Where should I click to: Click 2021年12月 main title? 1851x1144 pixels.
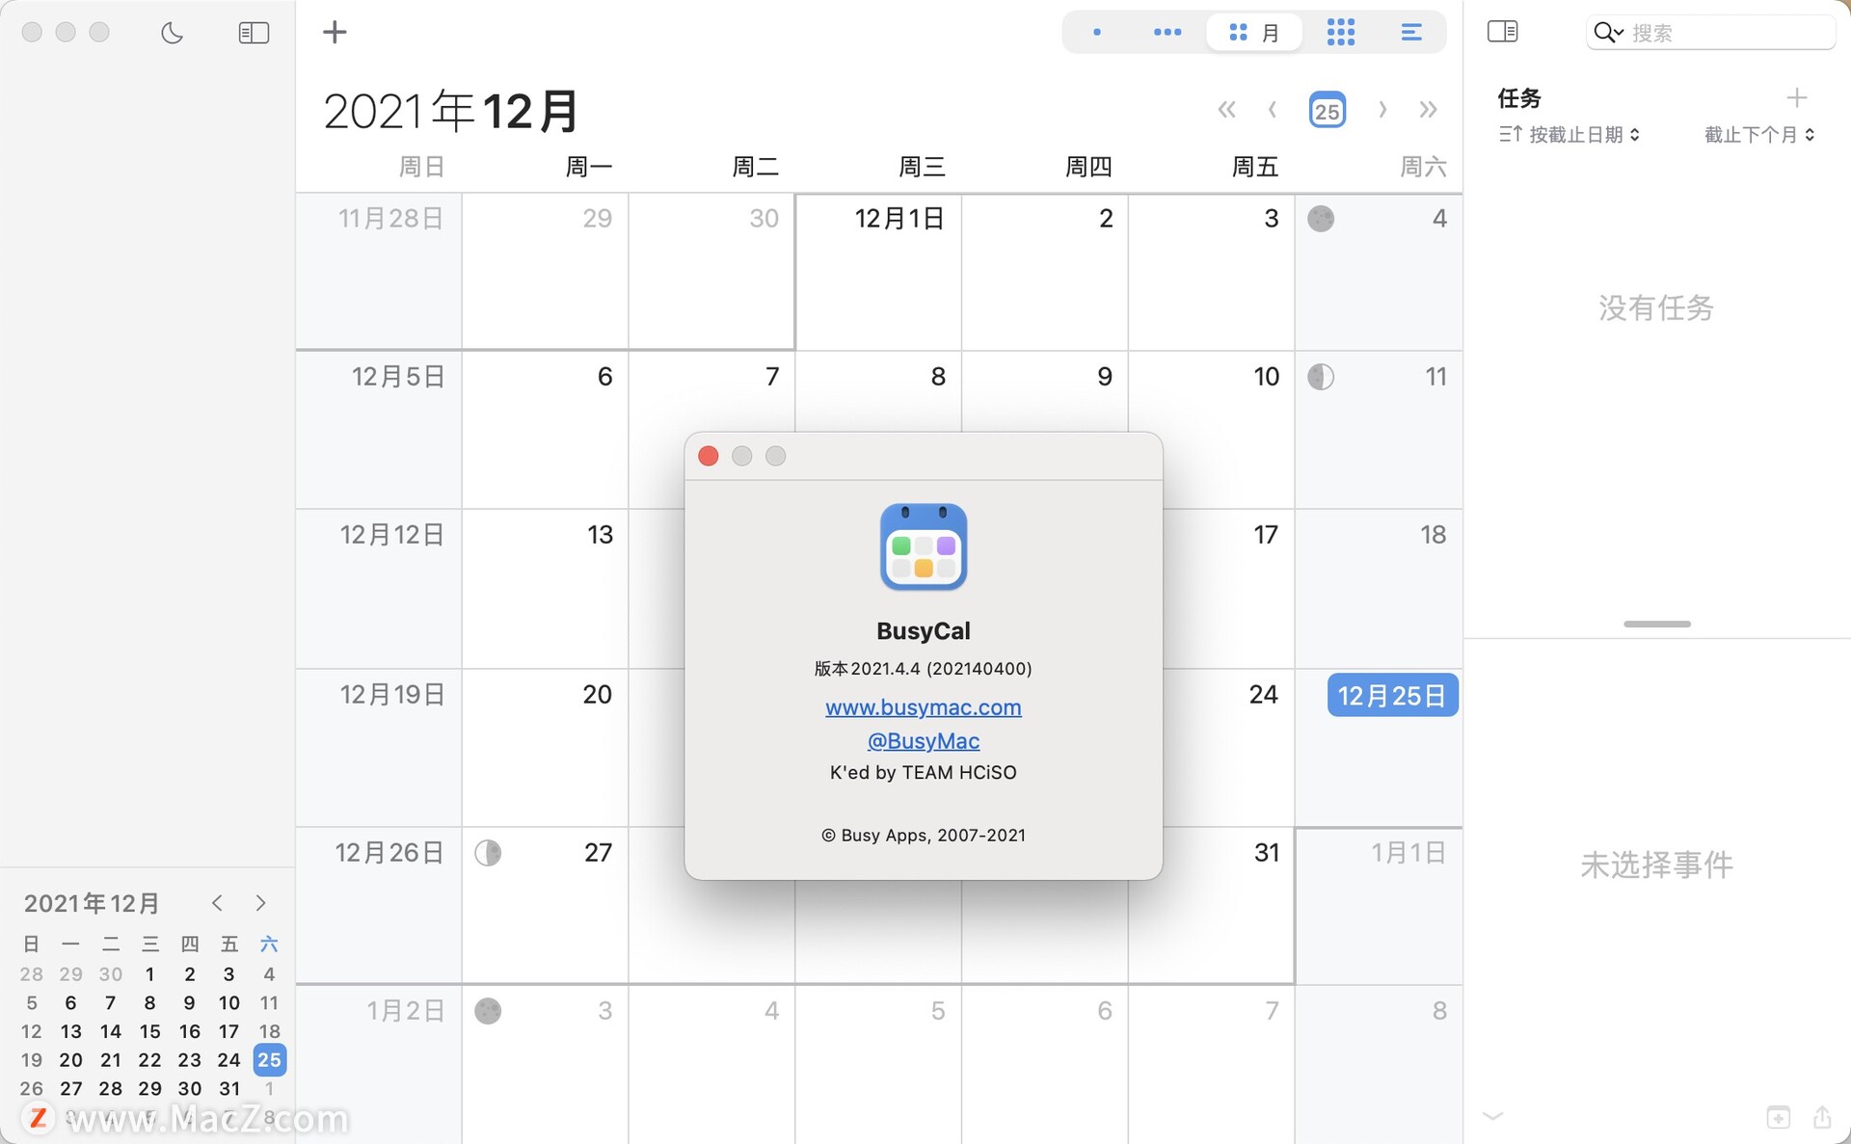451,111
